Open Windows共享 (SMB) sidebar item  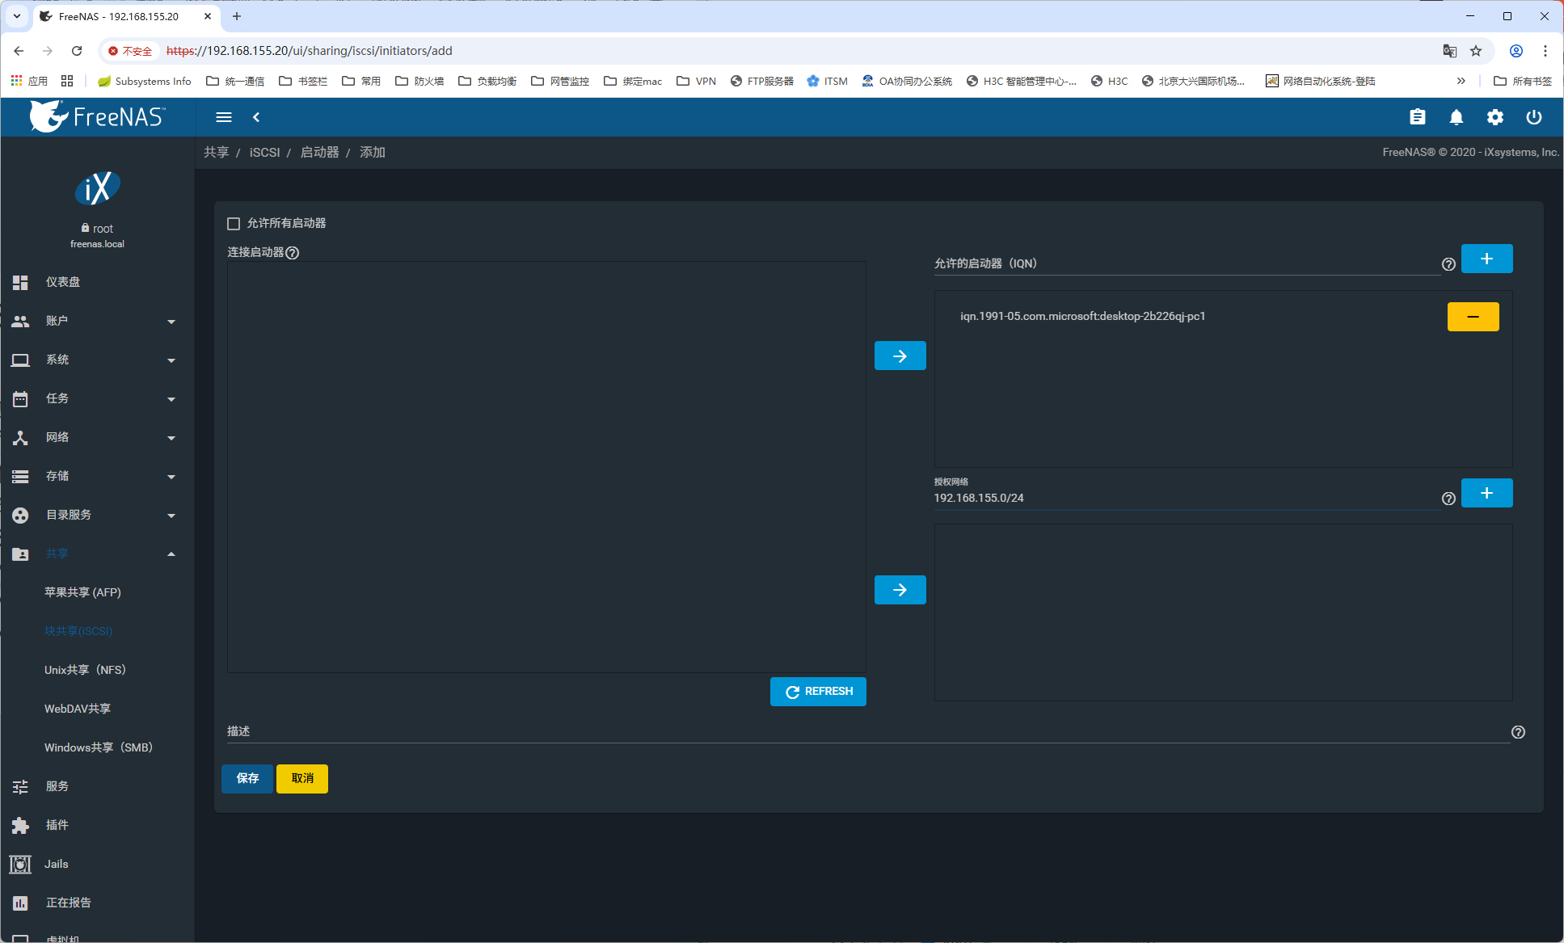[98, 747]
